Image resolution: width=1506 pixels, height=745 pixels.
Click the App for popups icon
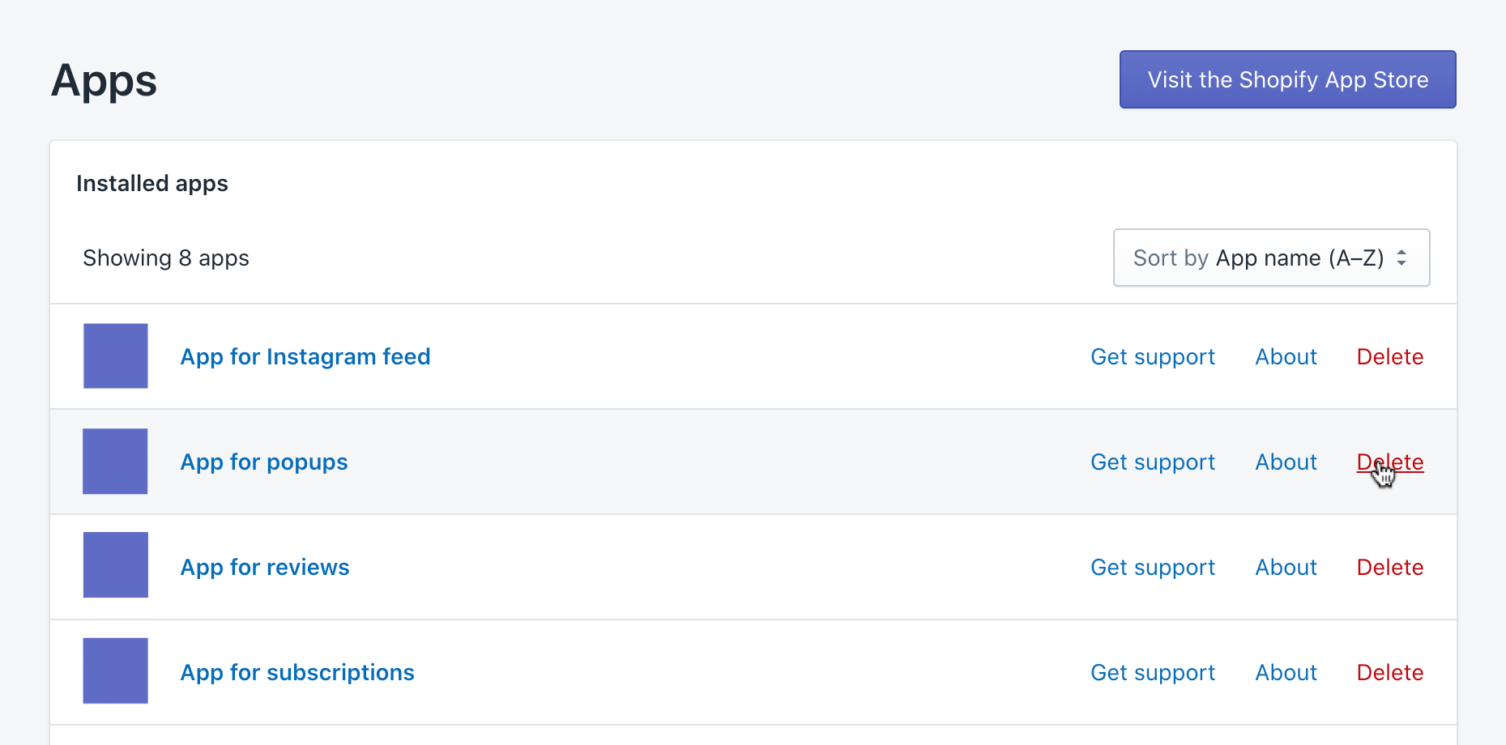[115, 462]
